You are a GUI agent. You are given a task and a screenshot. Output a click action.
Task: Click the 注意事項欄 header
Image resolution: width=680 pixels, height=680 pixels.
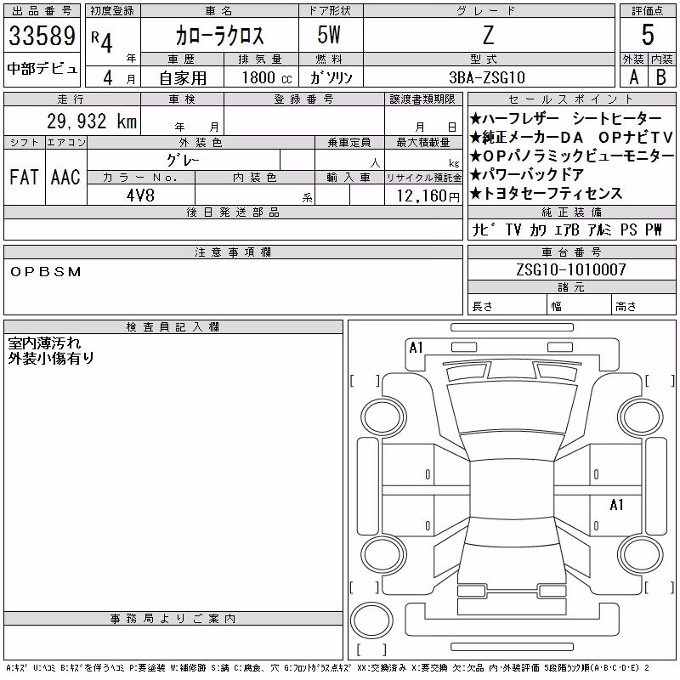pyautogui.click(x=233, y=252)
